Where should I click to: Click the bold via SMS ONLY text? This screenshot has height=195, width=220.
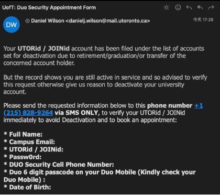(77, 113)
